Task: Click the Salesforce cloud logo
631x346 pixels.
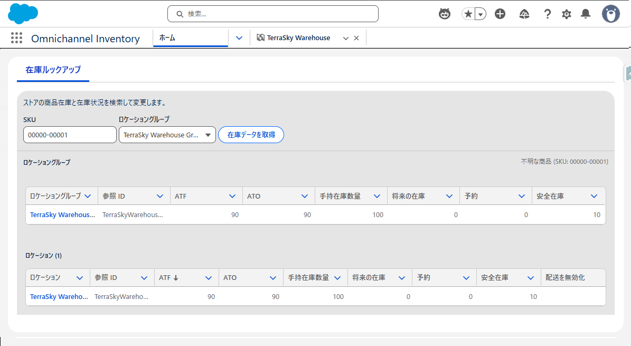Action: coord(23,13)
